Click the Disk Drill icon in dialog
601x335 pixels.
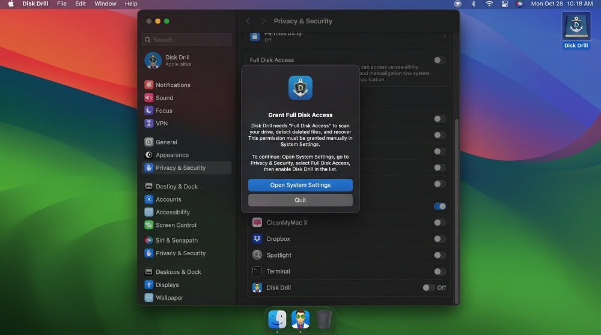click(300, 88)
